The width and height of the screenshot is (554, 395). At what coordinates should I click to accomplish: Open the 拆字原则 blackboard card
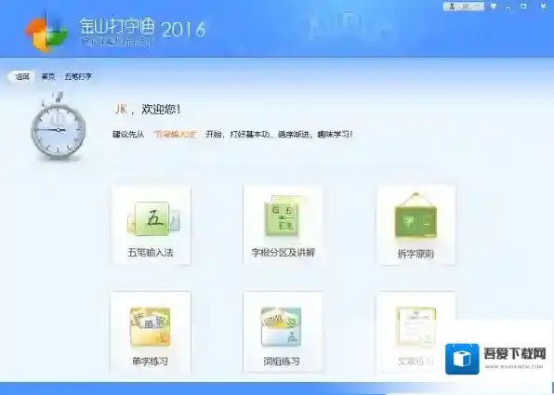point(415,226)
